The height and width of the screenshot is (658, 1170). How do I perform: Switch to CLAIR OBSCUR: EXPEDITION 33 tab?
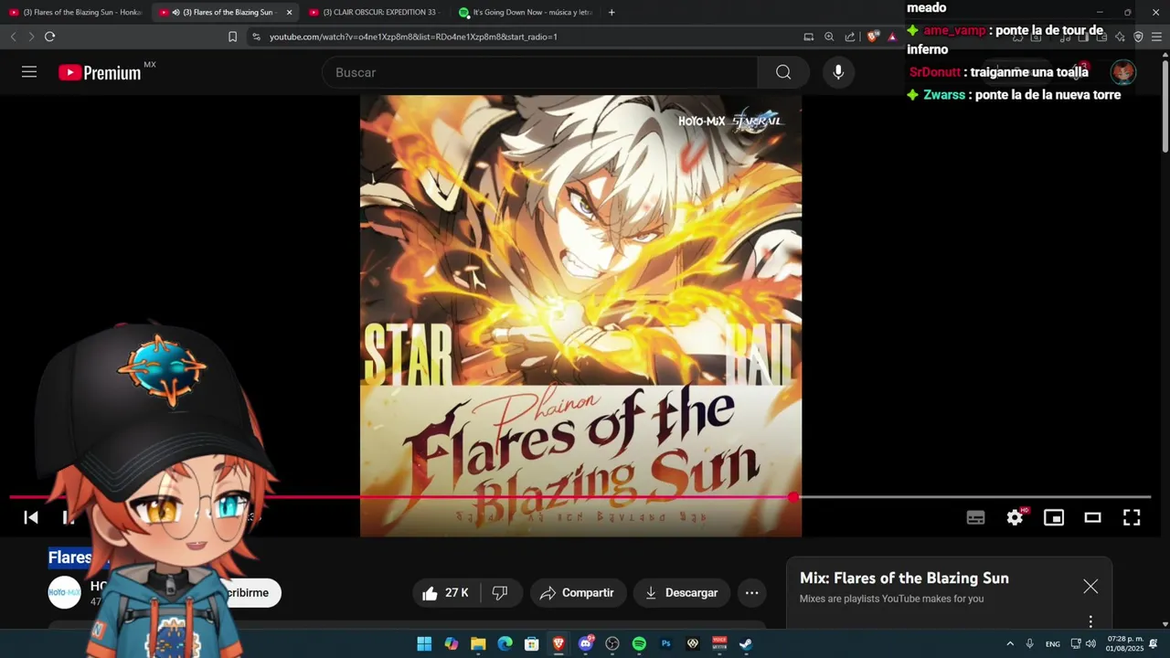[375, 12]
